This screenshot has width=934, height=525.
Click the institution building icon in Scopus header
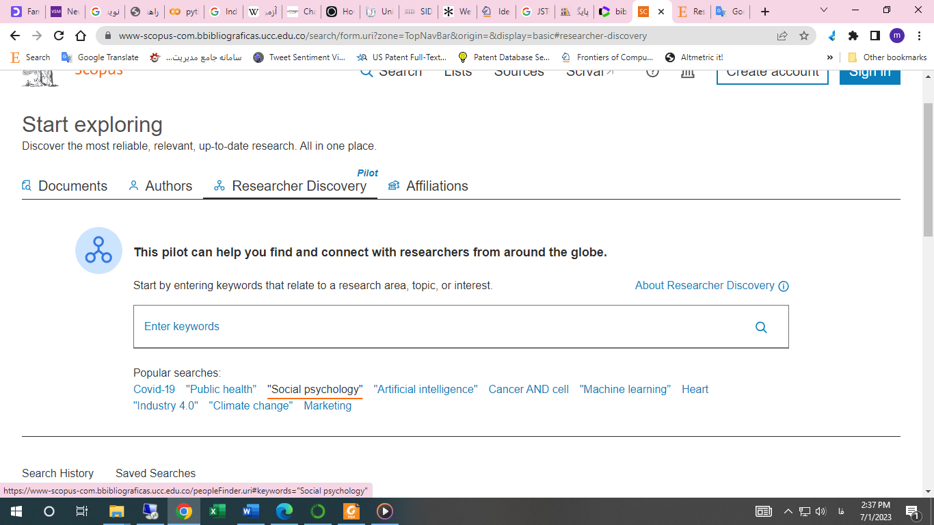pyautogui.click(x=688, y=72)
